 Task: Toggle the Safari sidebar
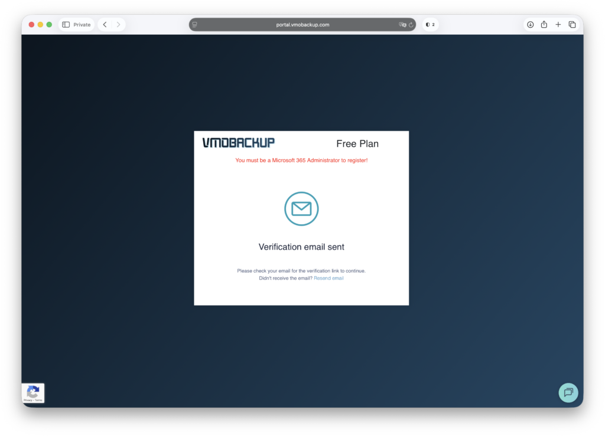point(66,25)
